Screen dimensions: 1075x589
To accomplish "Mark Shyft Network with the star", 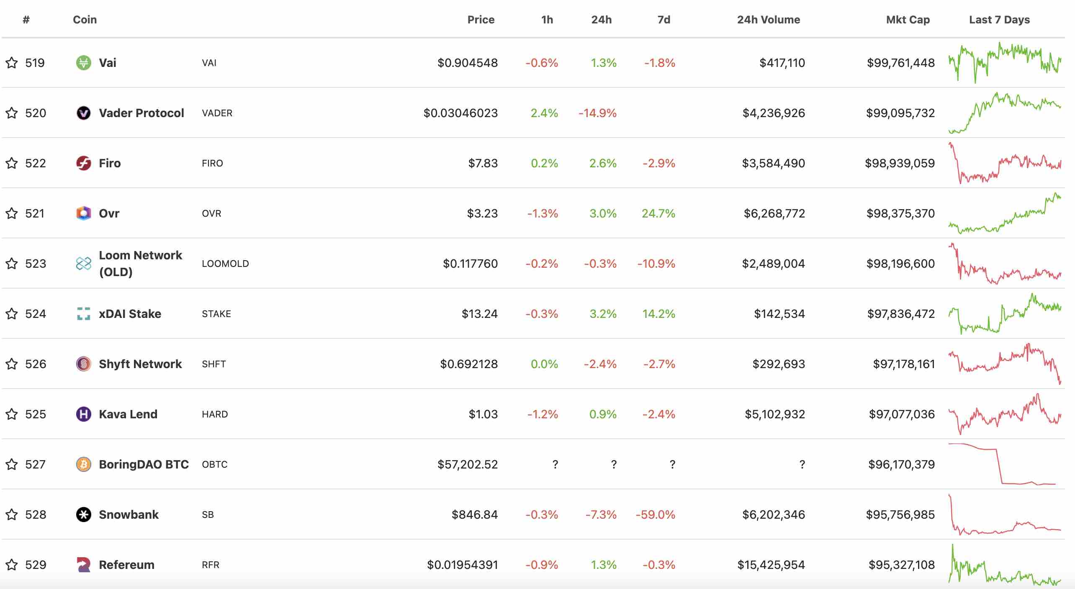I will (x=12, y=364).
